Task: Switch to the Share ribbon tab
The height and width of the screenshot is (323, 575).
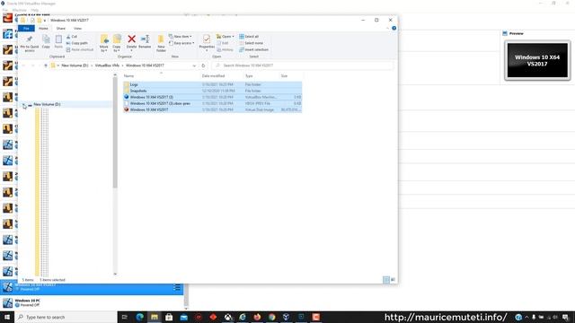Action: 61,28
